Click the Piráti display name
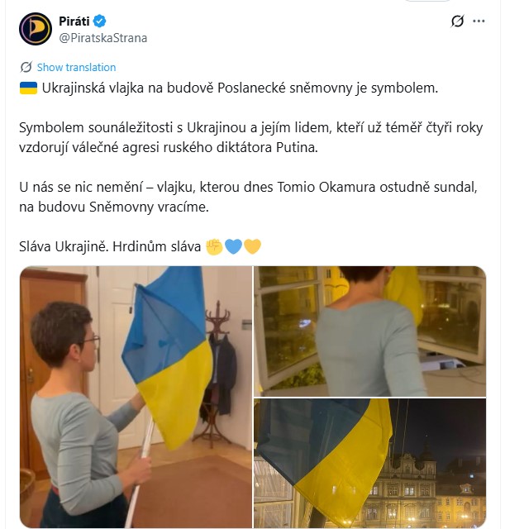The width and height of the screenshot is (505, 529). point(74,21)
